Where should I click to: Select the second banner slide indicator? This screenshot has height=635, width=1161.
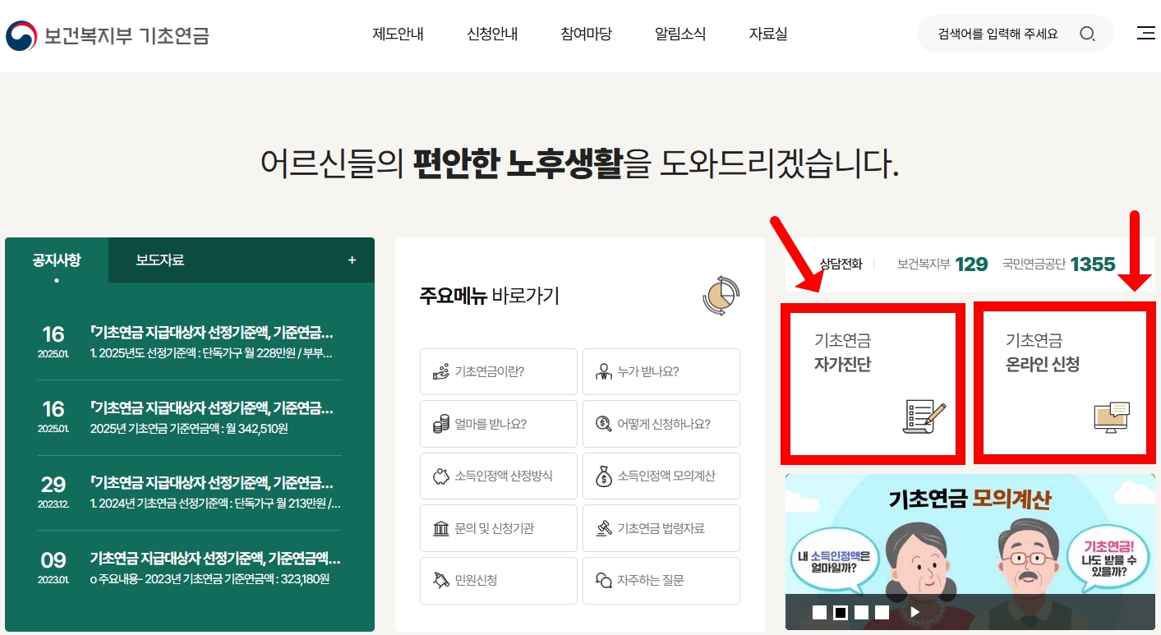(x=841, y=612)
